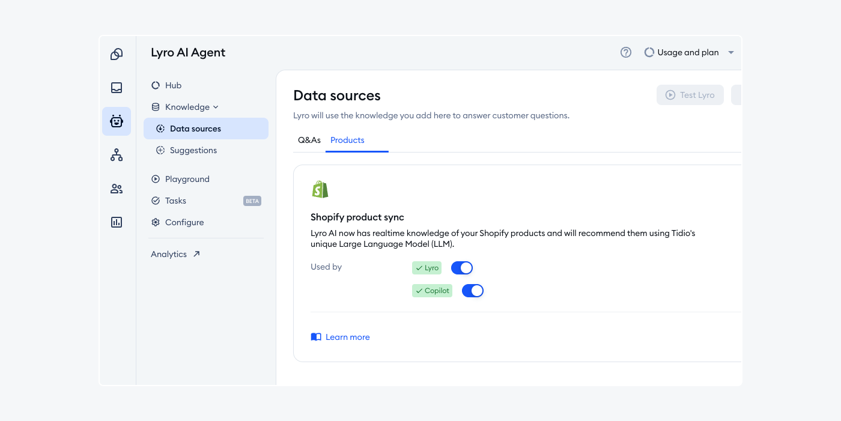Click the BETA badge next to Tasks
Image resolution: width=841 pixels, height=421 pixels.
point(252,201)
